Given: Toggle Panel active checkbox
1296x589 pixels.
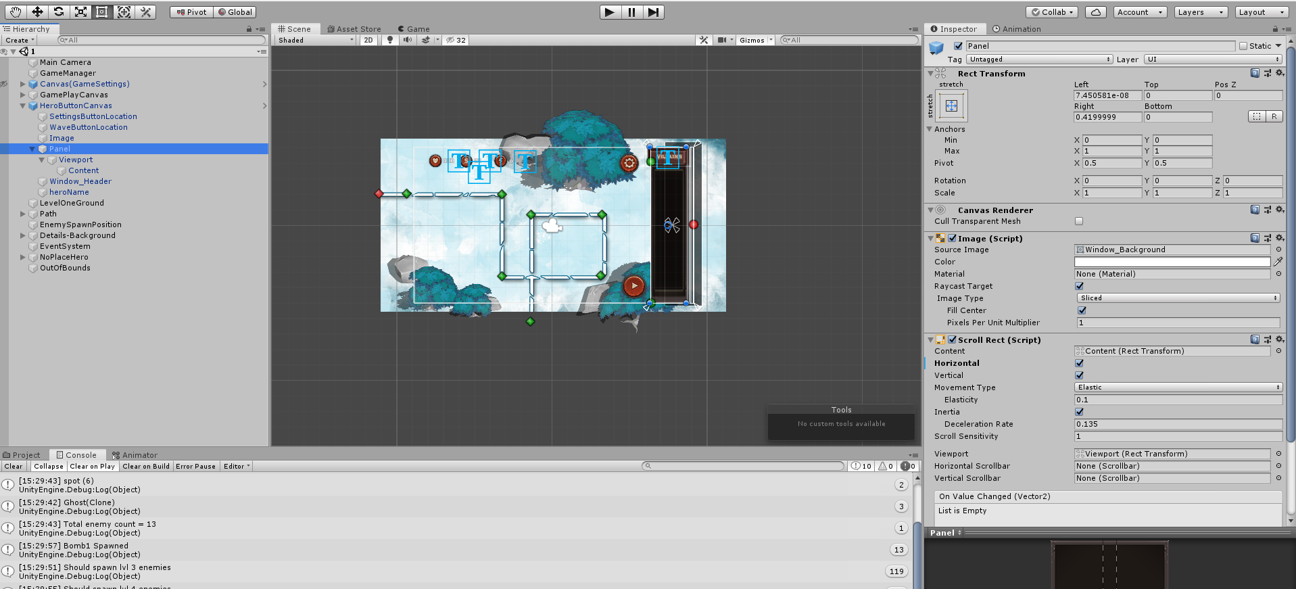Looking at the screenshot, I should pyautogui.click(x=958, y=46).
